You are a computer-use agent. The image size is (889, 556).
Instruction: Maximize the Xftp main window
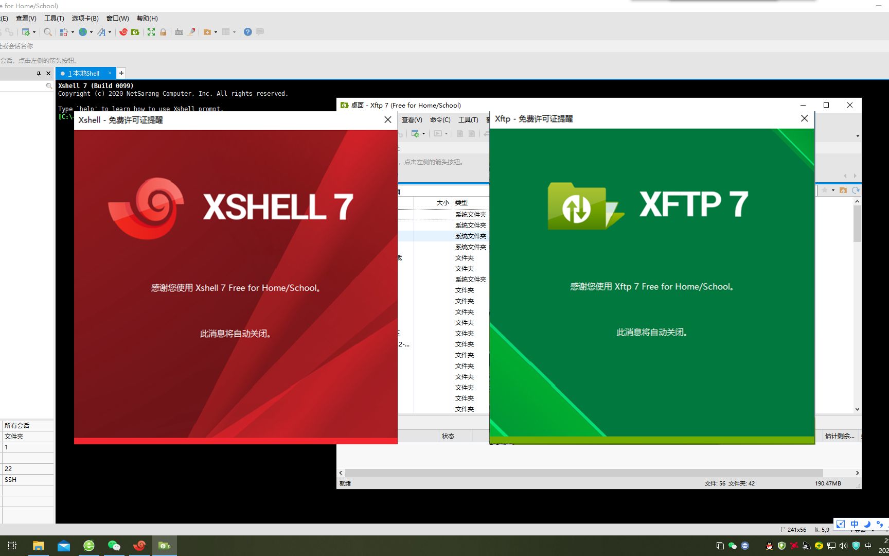click(x=826, y=105)
